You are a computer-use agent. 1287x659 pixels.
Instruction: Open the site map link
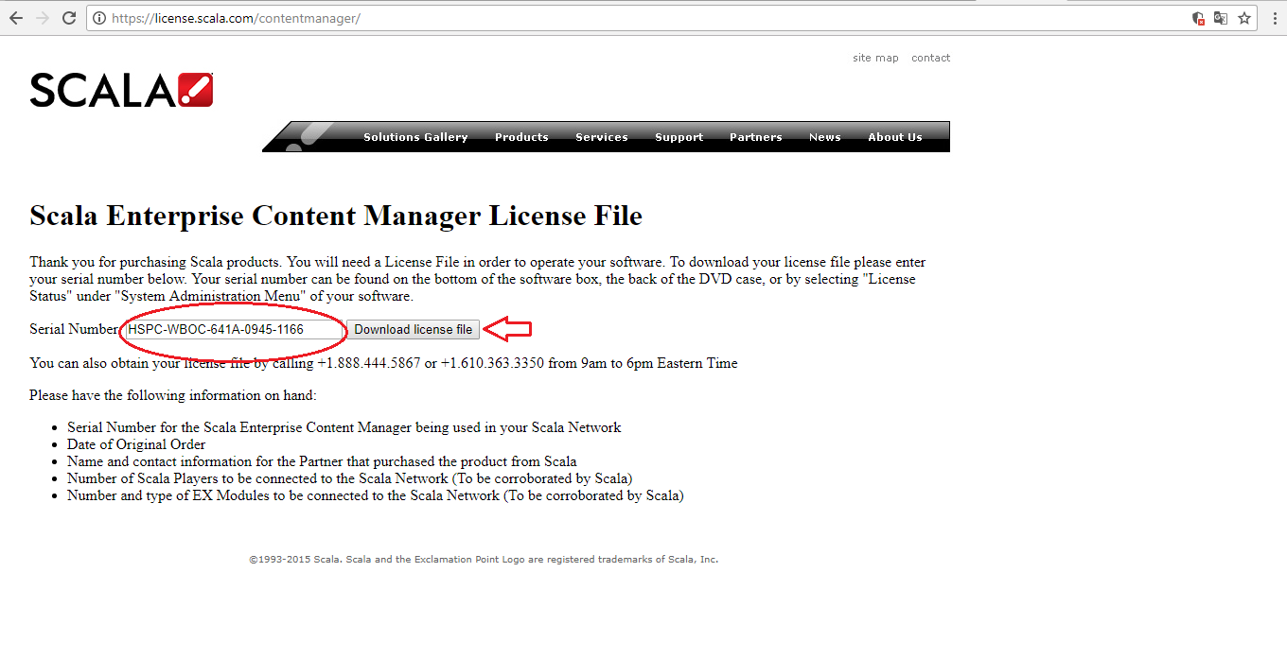point(875,58)
